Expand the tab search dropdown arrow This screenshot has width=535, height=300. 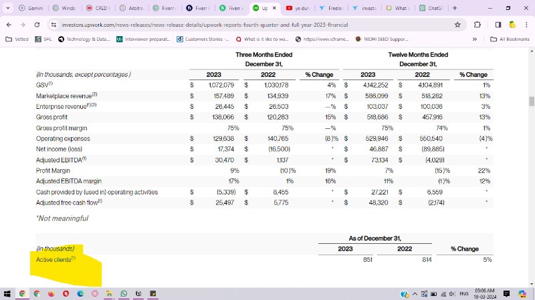pos(8,8)
